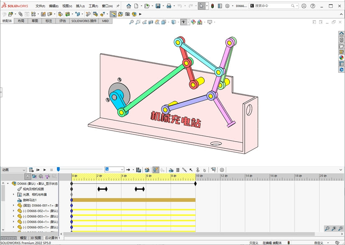Toggle hide/show items eye icon

(x=184, y=22)
